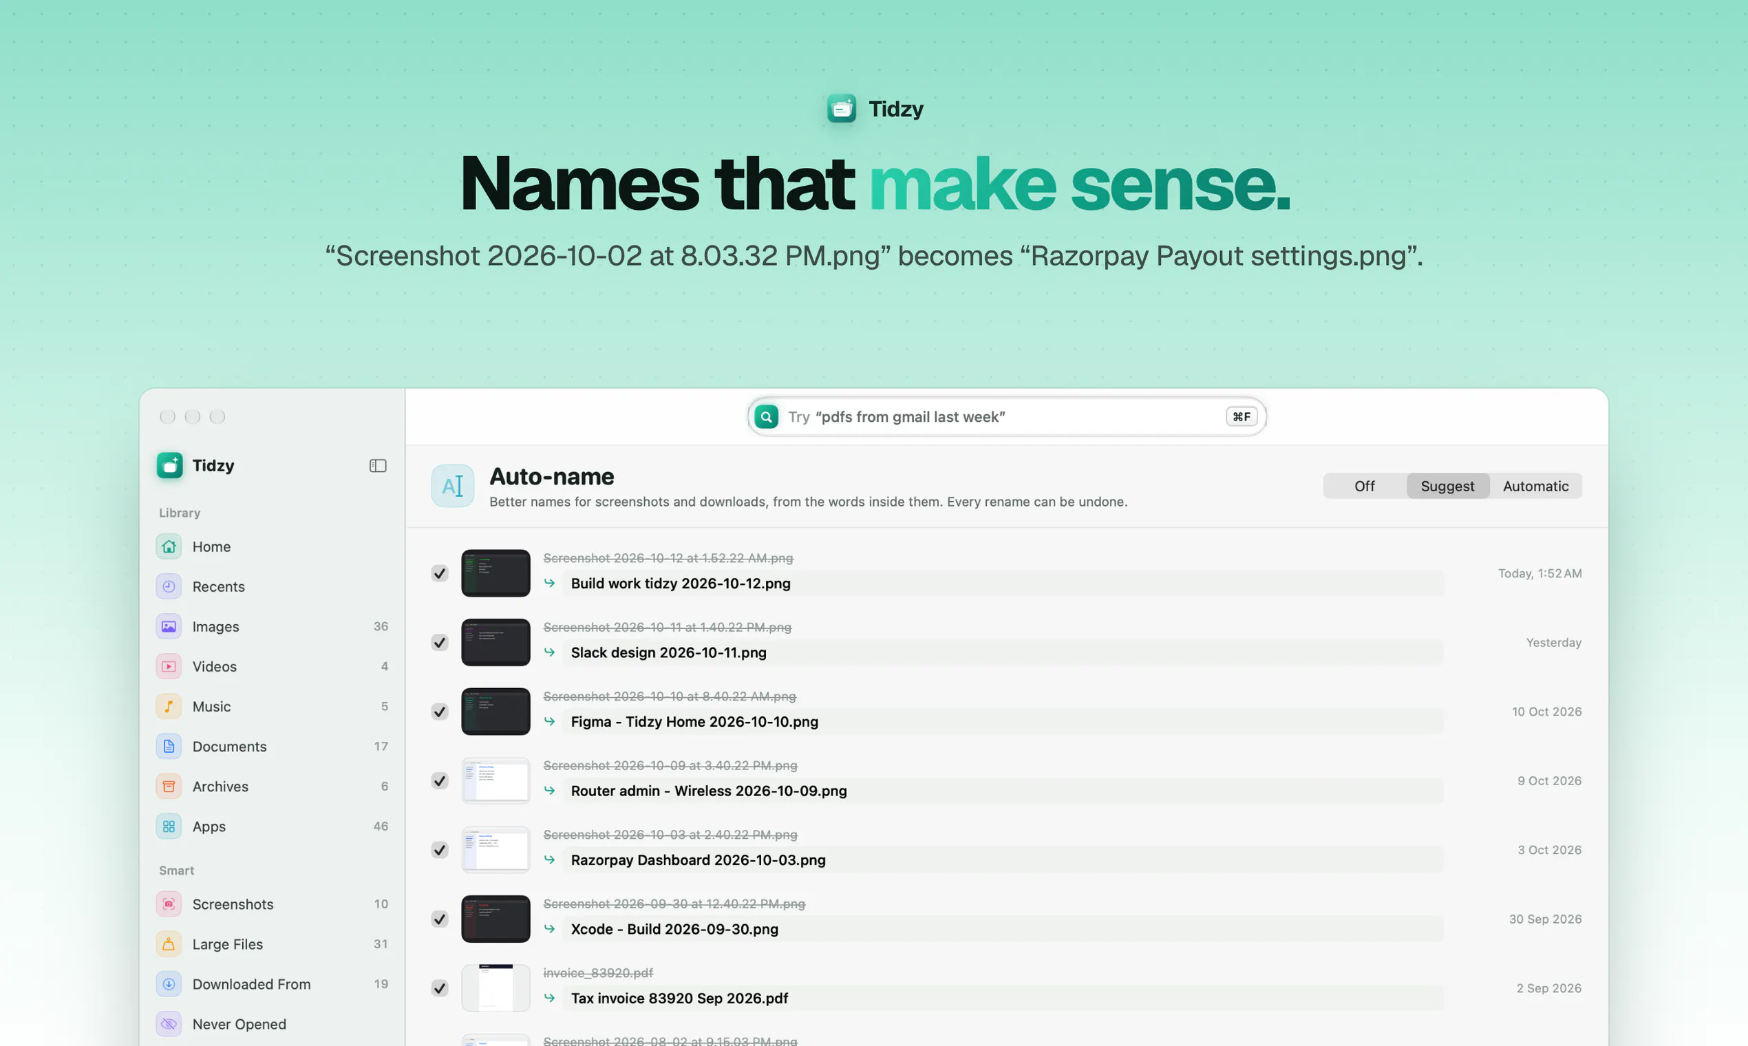Switch Auto-name mode to Off
This screenshot has width=1748, height=1046.
tap(1365, 486)
